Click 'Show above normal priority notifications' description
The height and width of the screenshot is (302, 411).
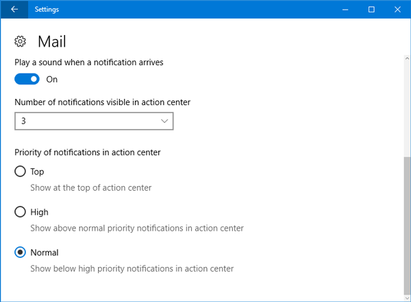click(137, 228)
